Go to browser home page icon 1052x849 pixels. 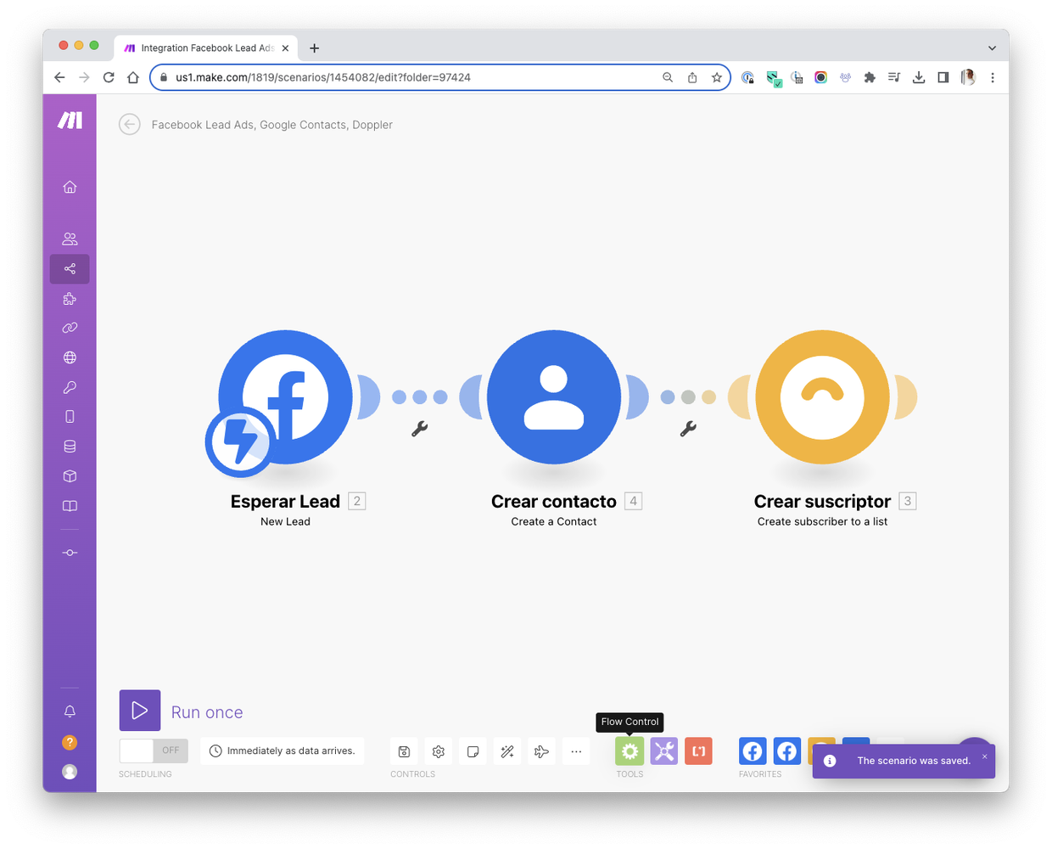[x=133, y=77]
